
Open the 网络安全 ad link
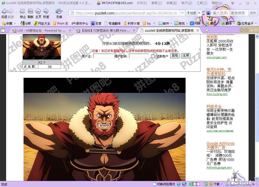(214, 106)
